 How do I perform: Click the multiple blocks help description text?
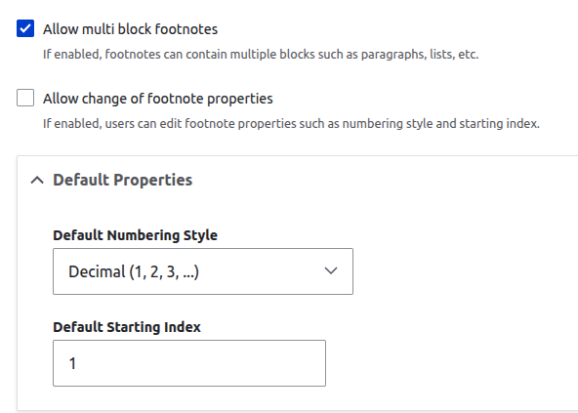[261, 55]
